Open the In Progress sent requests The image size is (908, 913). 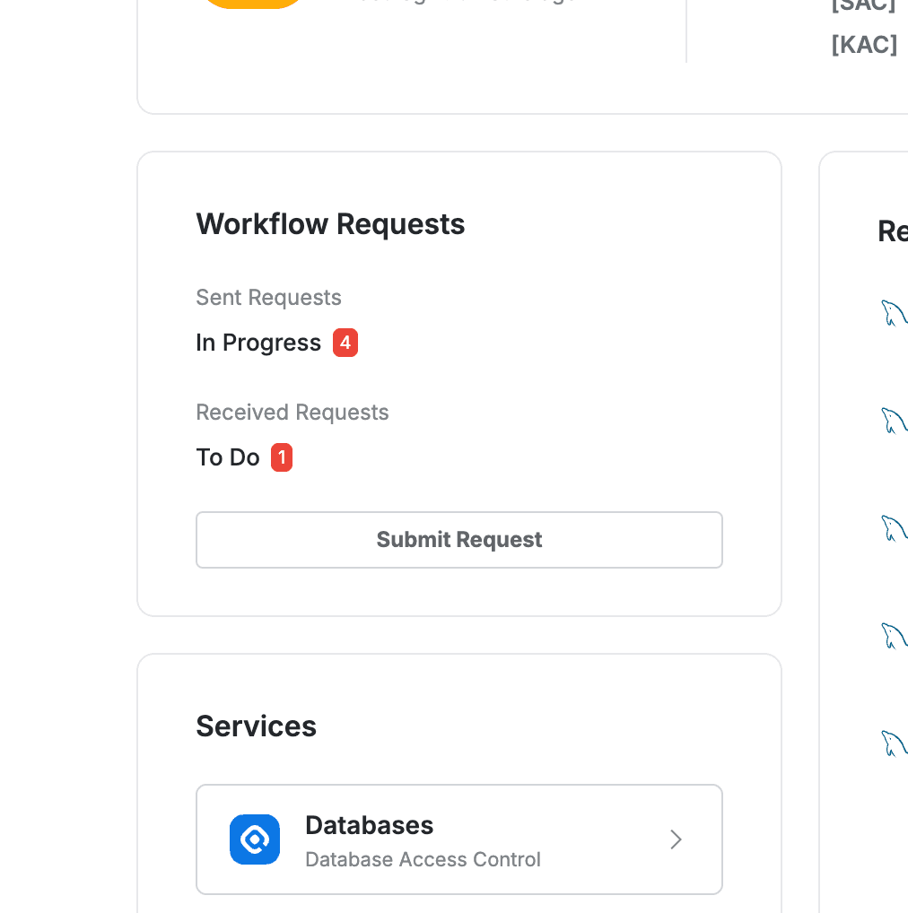click(x=258, y=342)
